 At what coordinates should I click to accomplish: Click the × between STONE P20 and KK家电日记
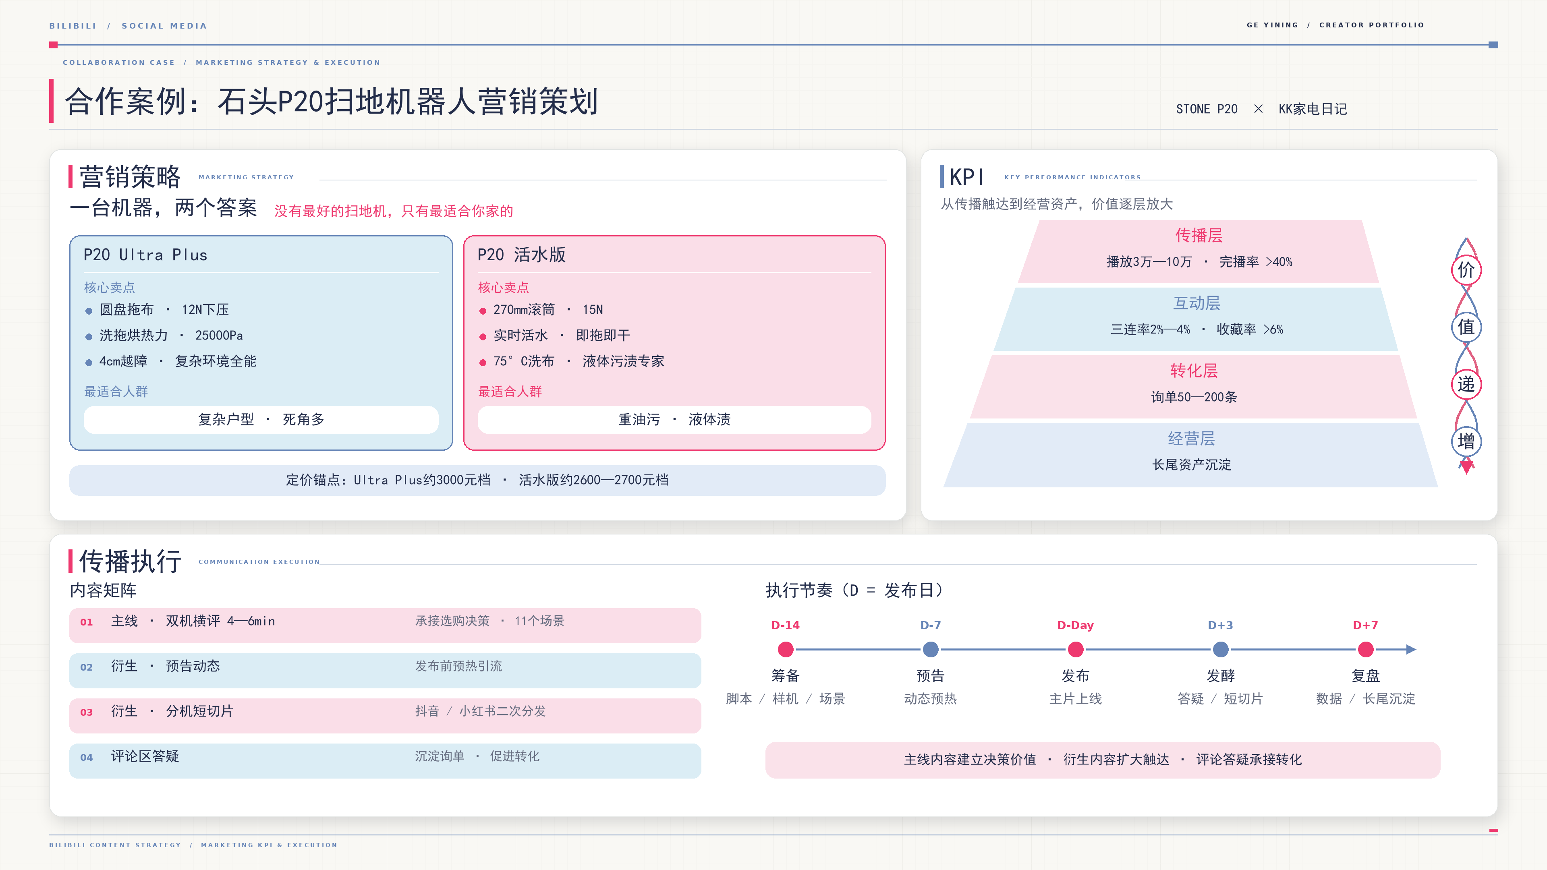pyautogui.click(x=1258, y=109)
